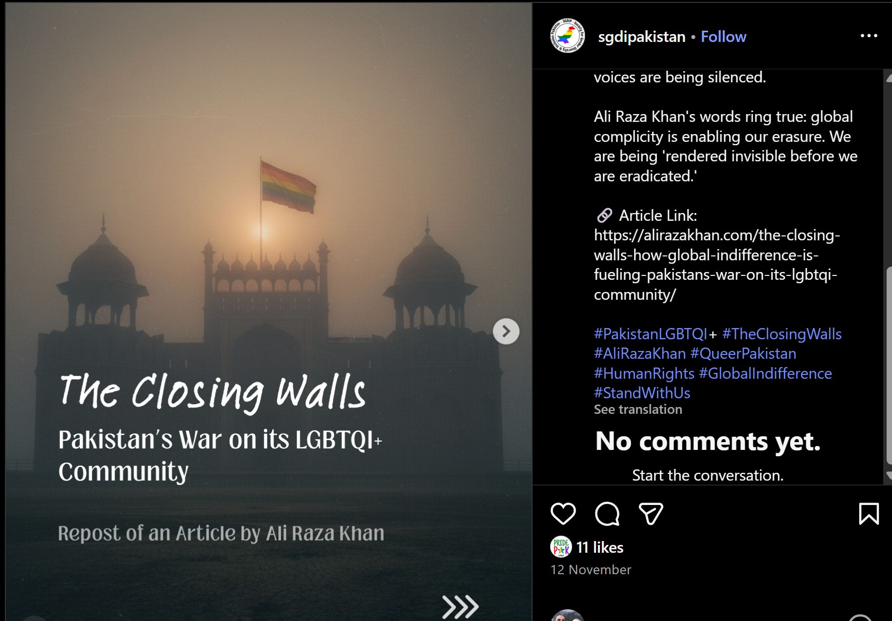Open #PakistanLGBTQI hashtag
892x621 pixels.
tap(651, 334)
